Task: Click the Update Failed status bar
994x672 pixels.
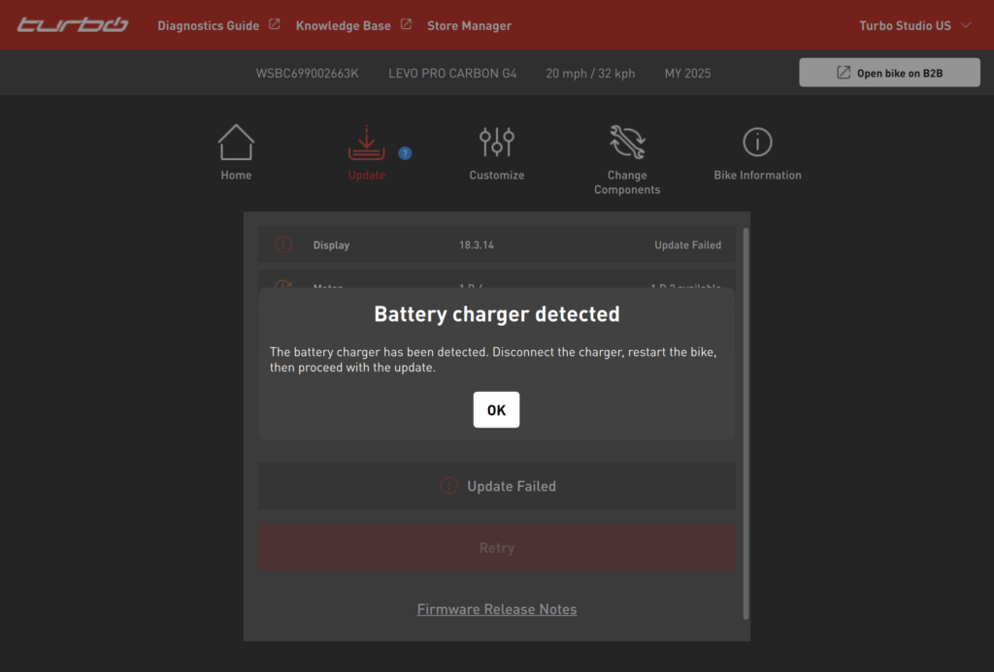Action: click(x=496, y=487)
